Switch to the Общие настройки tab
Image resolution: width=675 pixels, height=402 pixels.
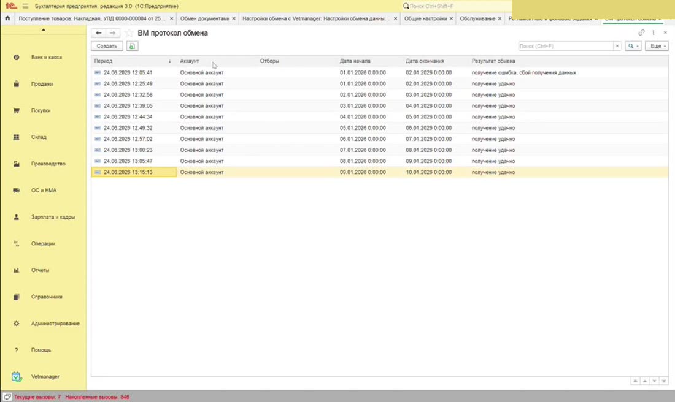tap(425, 18)
